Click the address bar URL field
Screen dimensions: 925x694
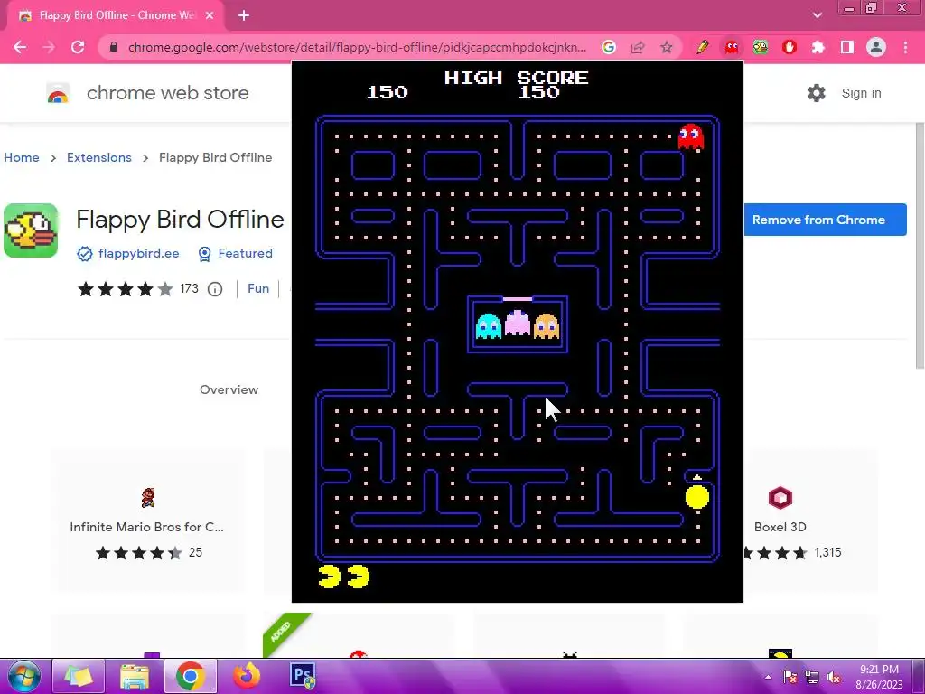tap(357, 47)
